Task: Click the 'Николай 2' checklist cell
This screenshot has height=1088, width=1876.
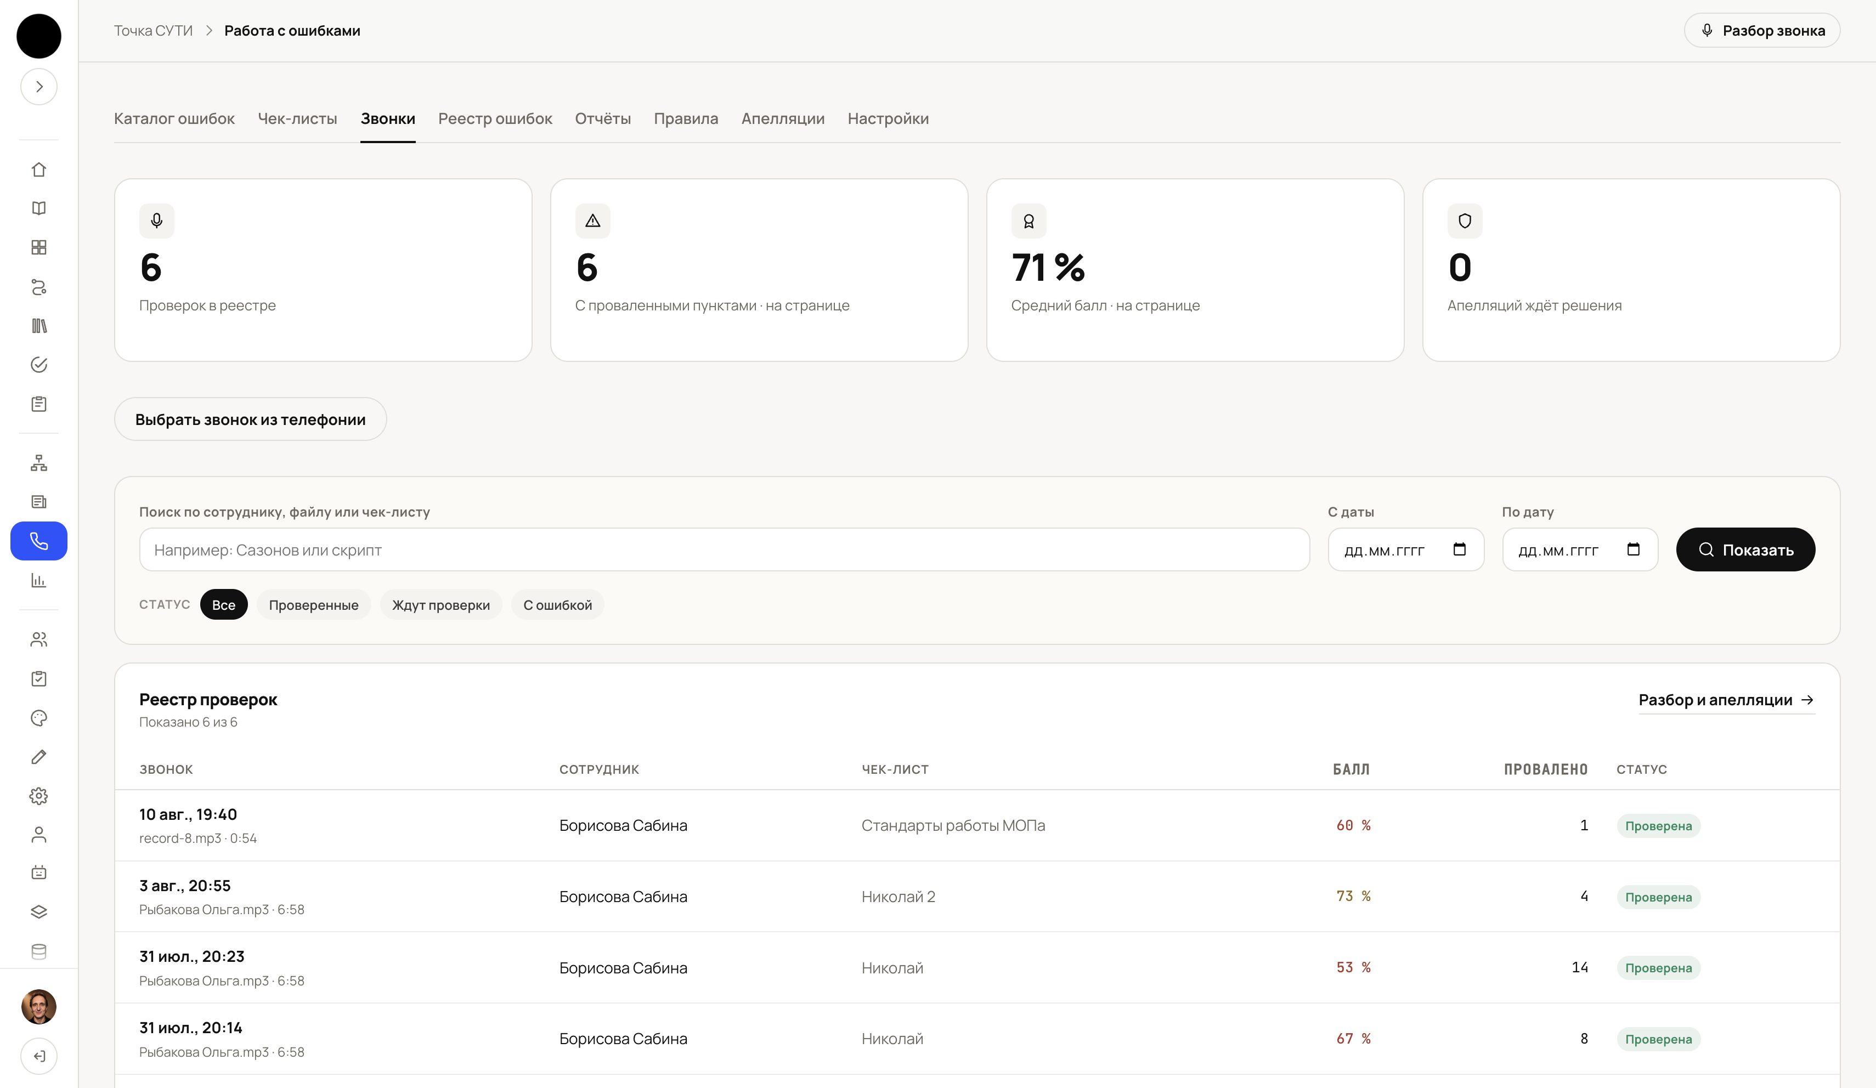Action: point(898,897)
